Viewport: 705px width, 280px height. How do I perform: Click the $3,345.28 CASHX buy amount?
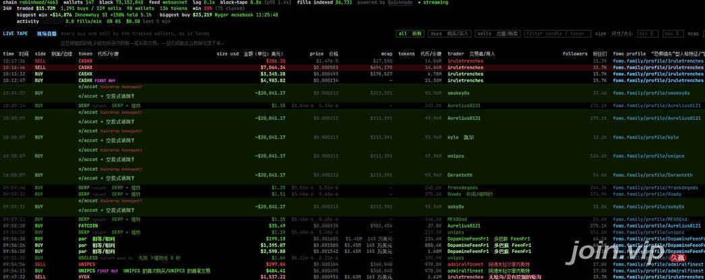coord(273,73)
